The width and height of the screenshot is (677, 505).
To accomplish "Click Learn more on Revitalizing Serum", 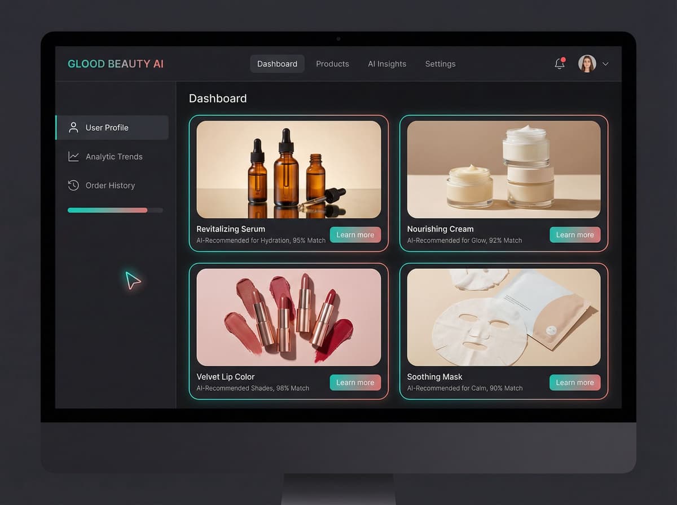I will pyautogui.click(x=355, y=235).
